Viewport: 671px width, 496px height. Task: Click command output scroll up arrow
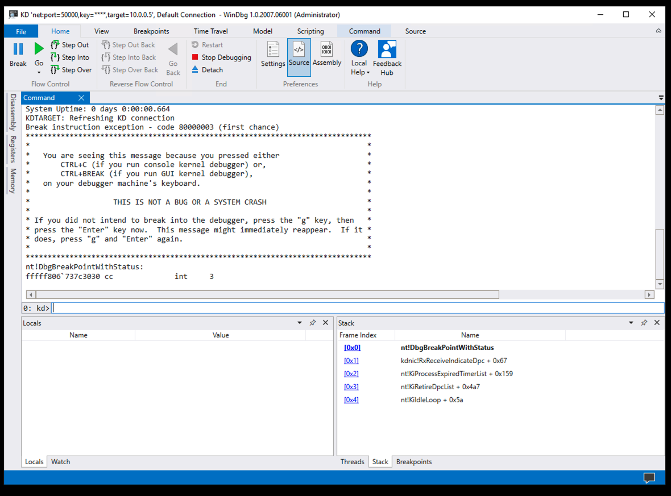coord(660,110)
